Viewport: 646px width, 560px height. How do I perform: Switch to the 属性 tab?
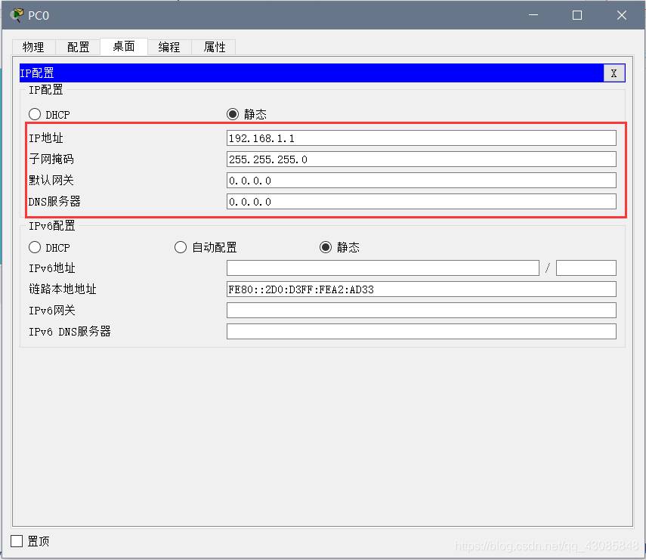point(215,47)
